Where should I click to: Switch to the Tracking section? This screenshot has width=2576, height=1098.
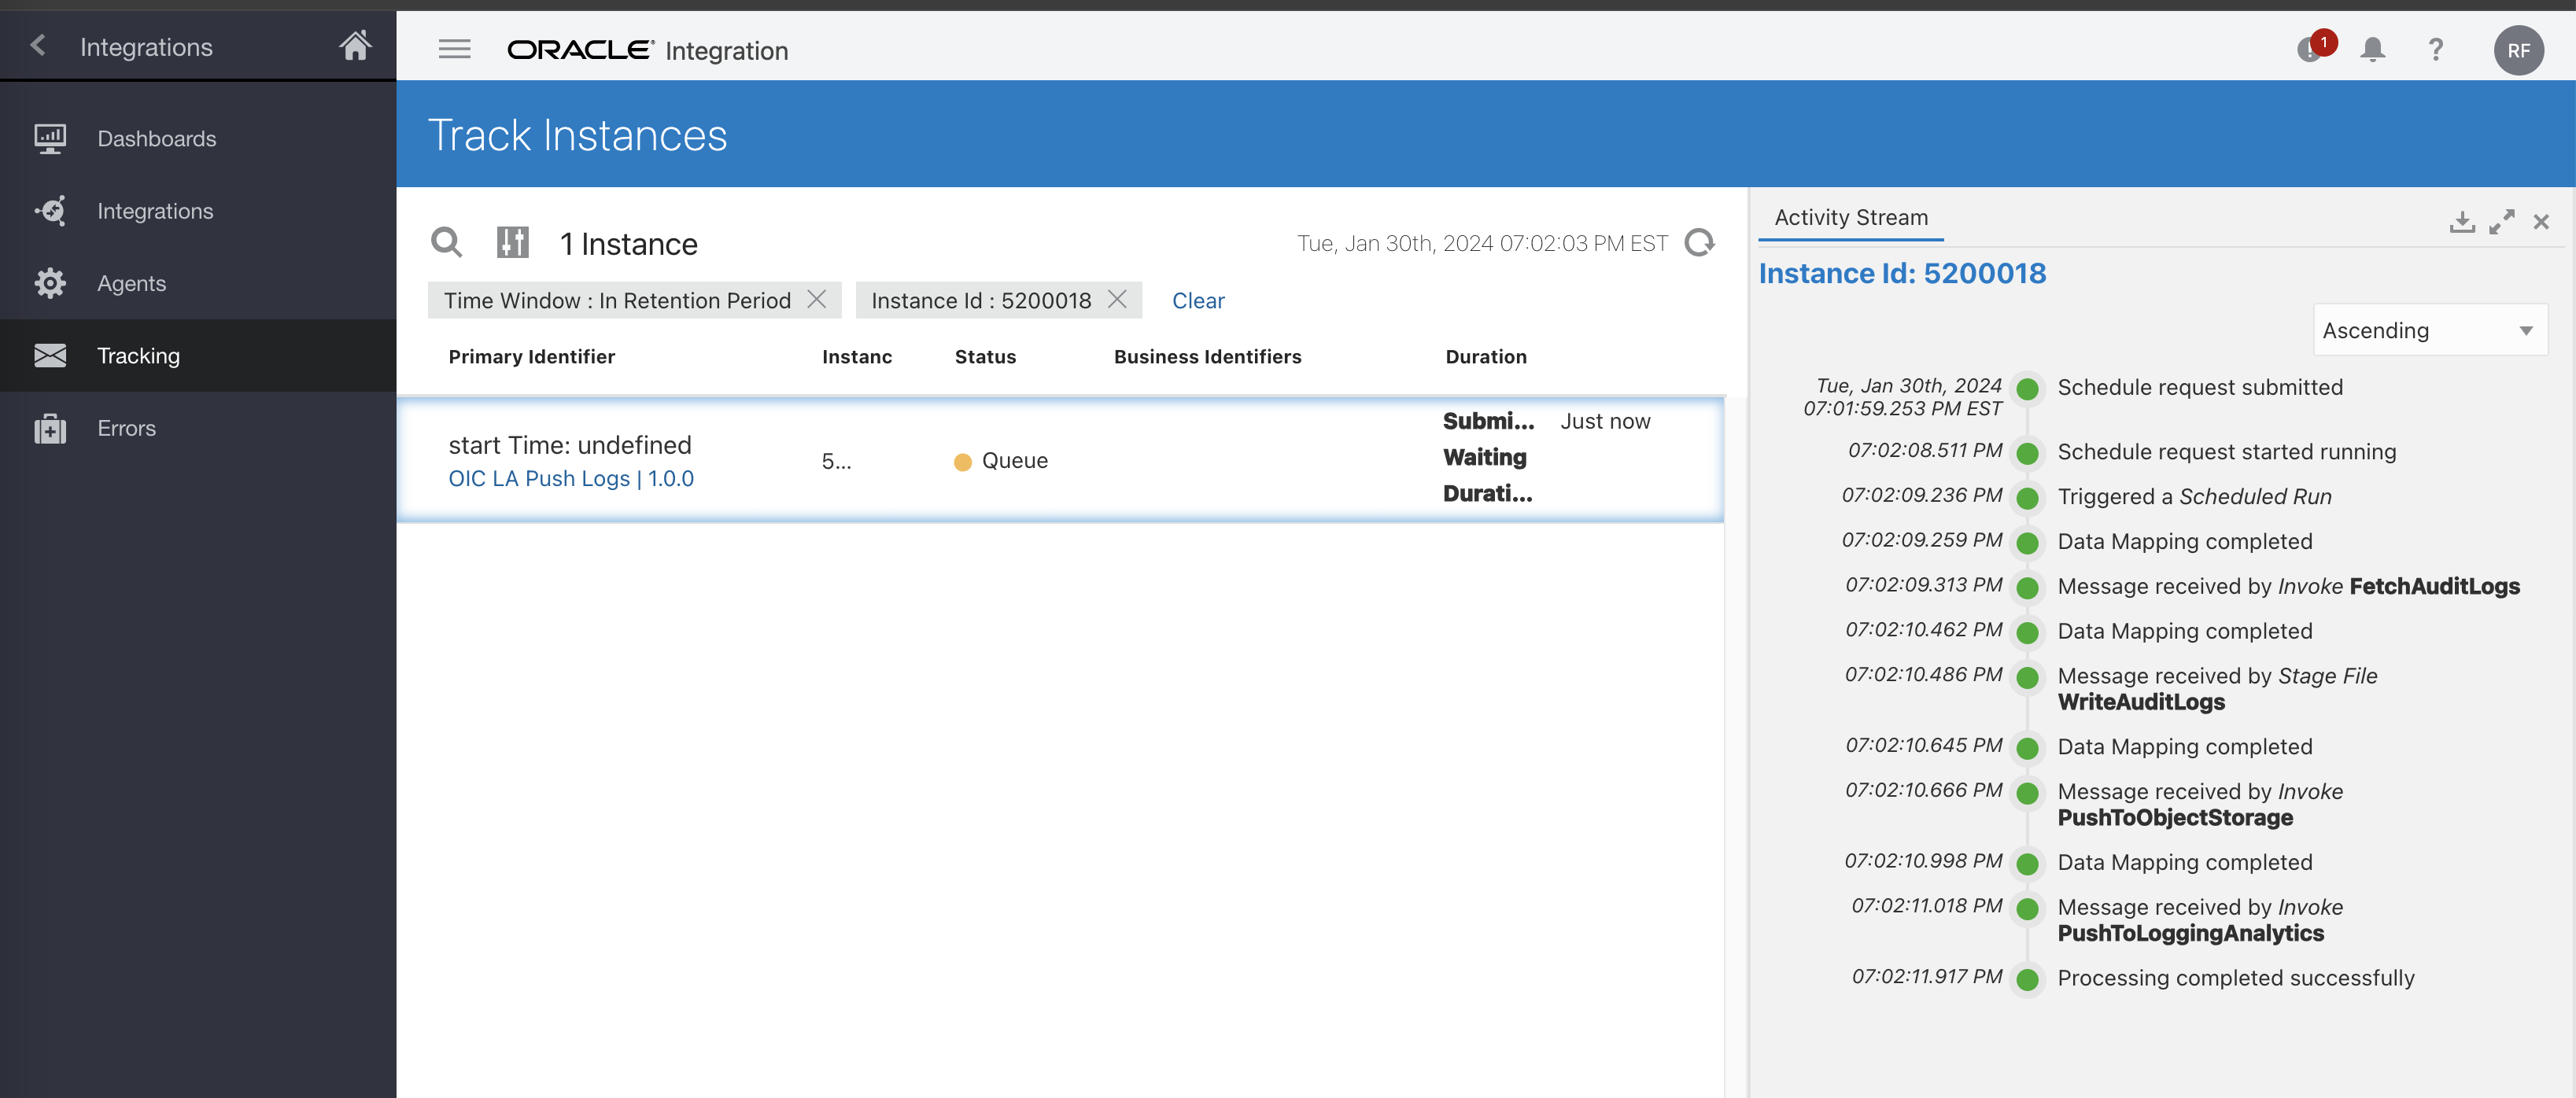(138, 355)
